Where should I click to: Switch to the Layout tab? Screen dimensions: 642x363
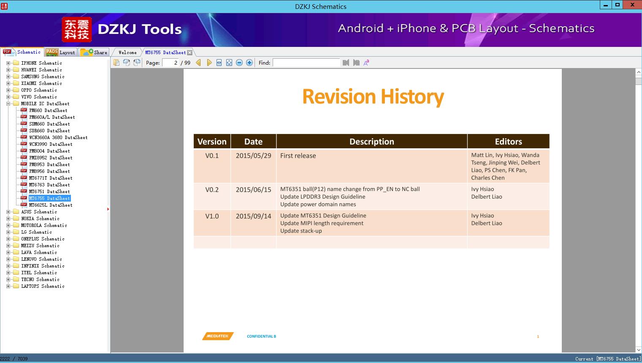point(61,52)
